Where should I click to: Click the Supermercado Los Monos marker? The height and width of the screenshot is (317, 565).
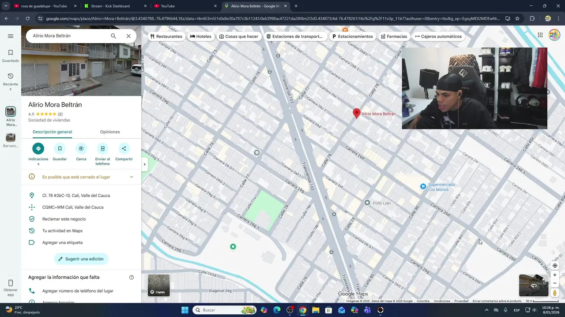pos(423,187)
